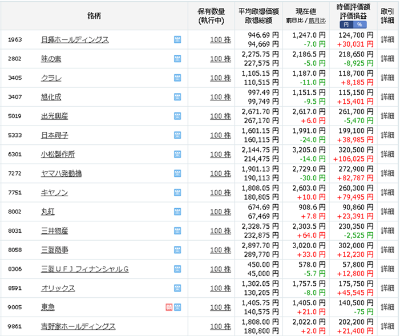The width and height of the screenshot is (400, 336).
Task: Open the 味の素 stock link
Action: click(x=51, y=59)
